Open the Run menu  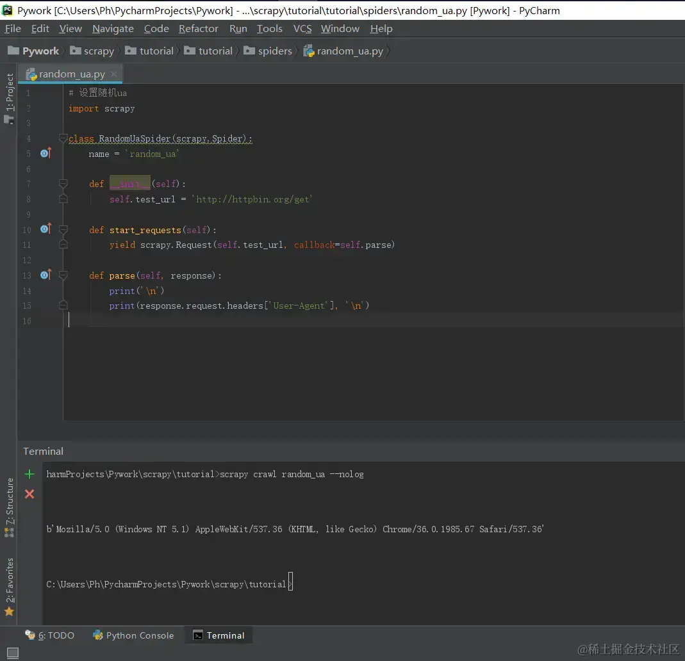pos(238,29)
